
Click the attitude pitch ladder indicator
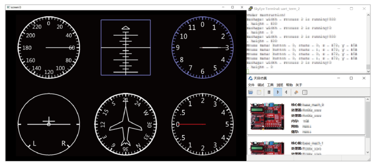tap(126, 48)
